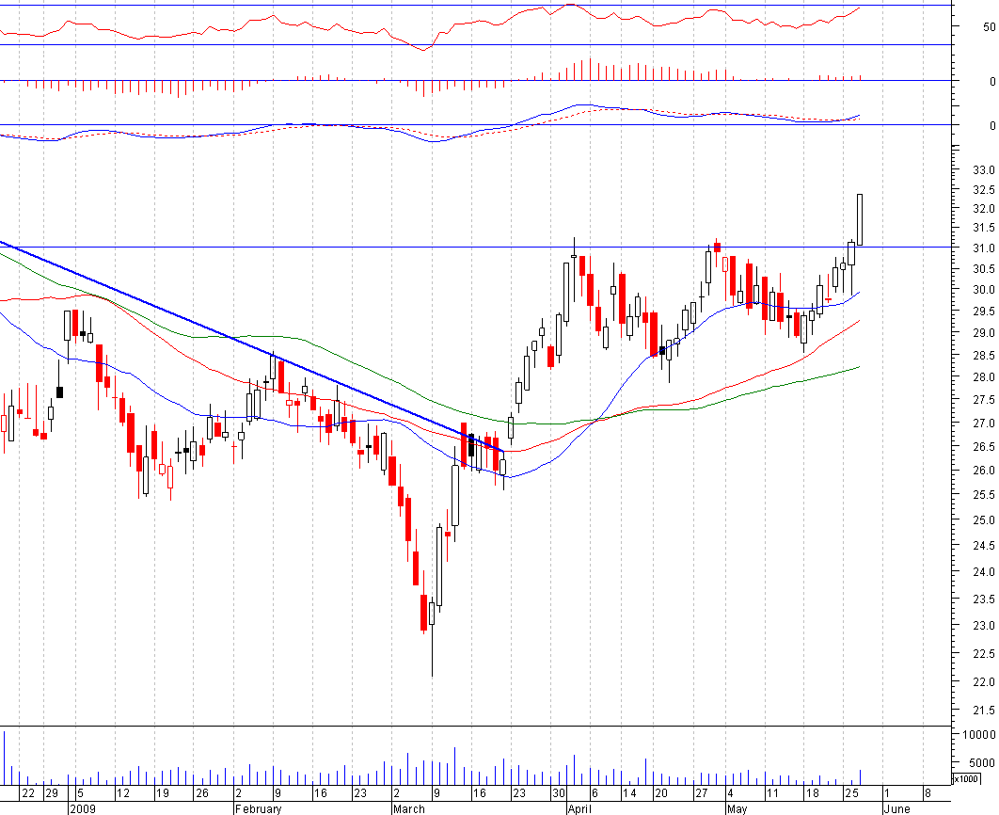Select the 32.0 price axis label
Screen dimensions: 999x815
[983, 208]
